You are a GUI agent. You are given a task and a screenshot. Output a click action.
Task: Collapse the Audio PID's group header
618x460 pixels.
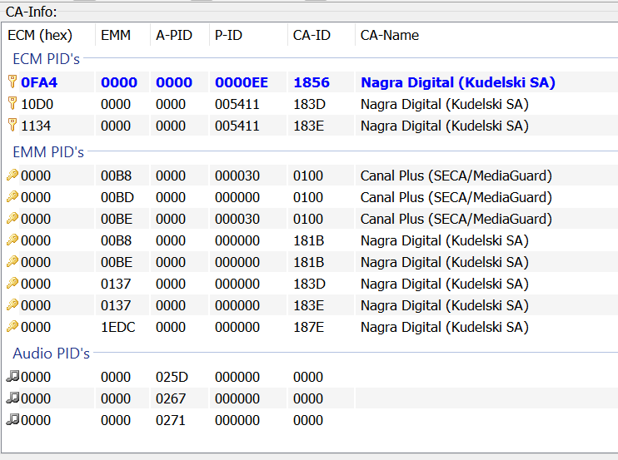point(52,354)
